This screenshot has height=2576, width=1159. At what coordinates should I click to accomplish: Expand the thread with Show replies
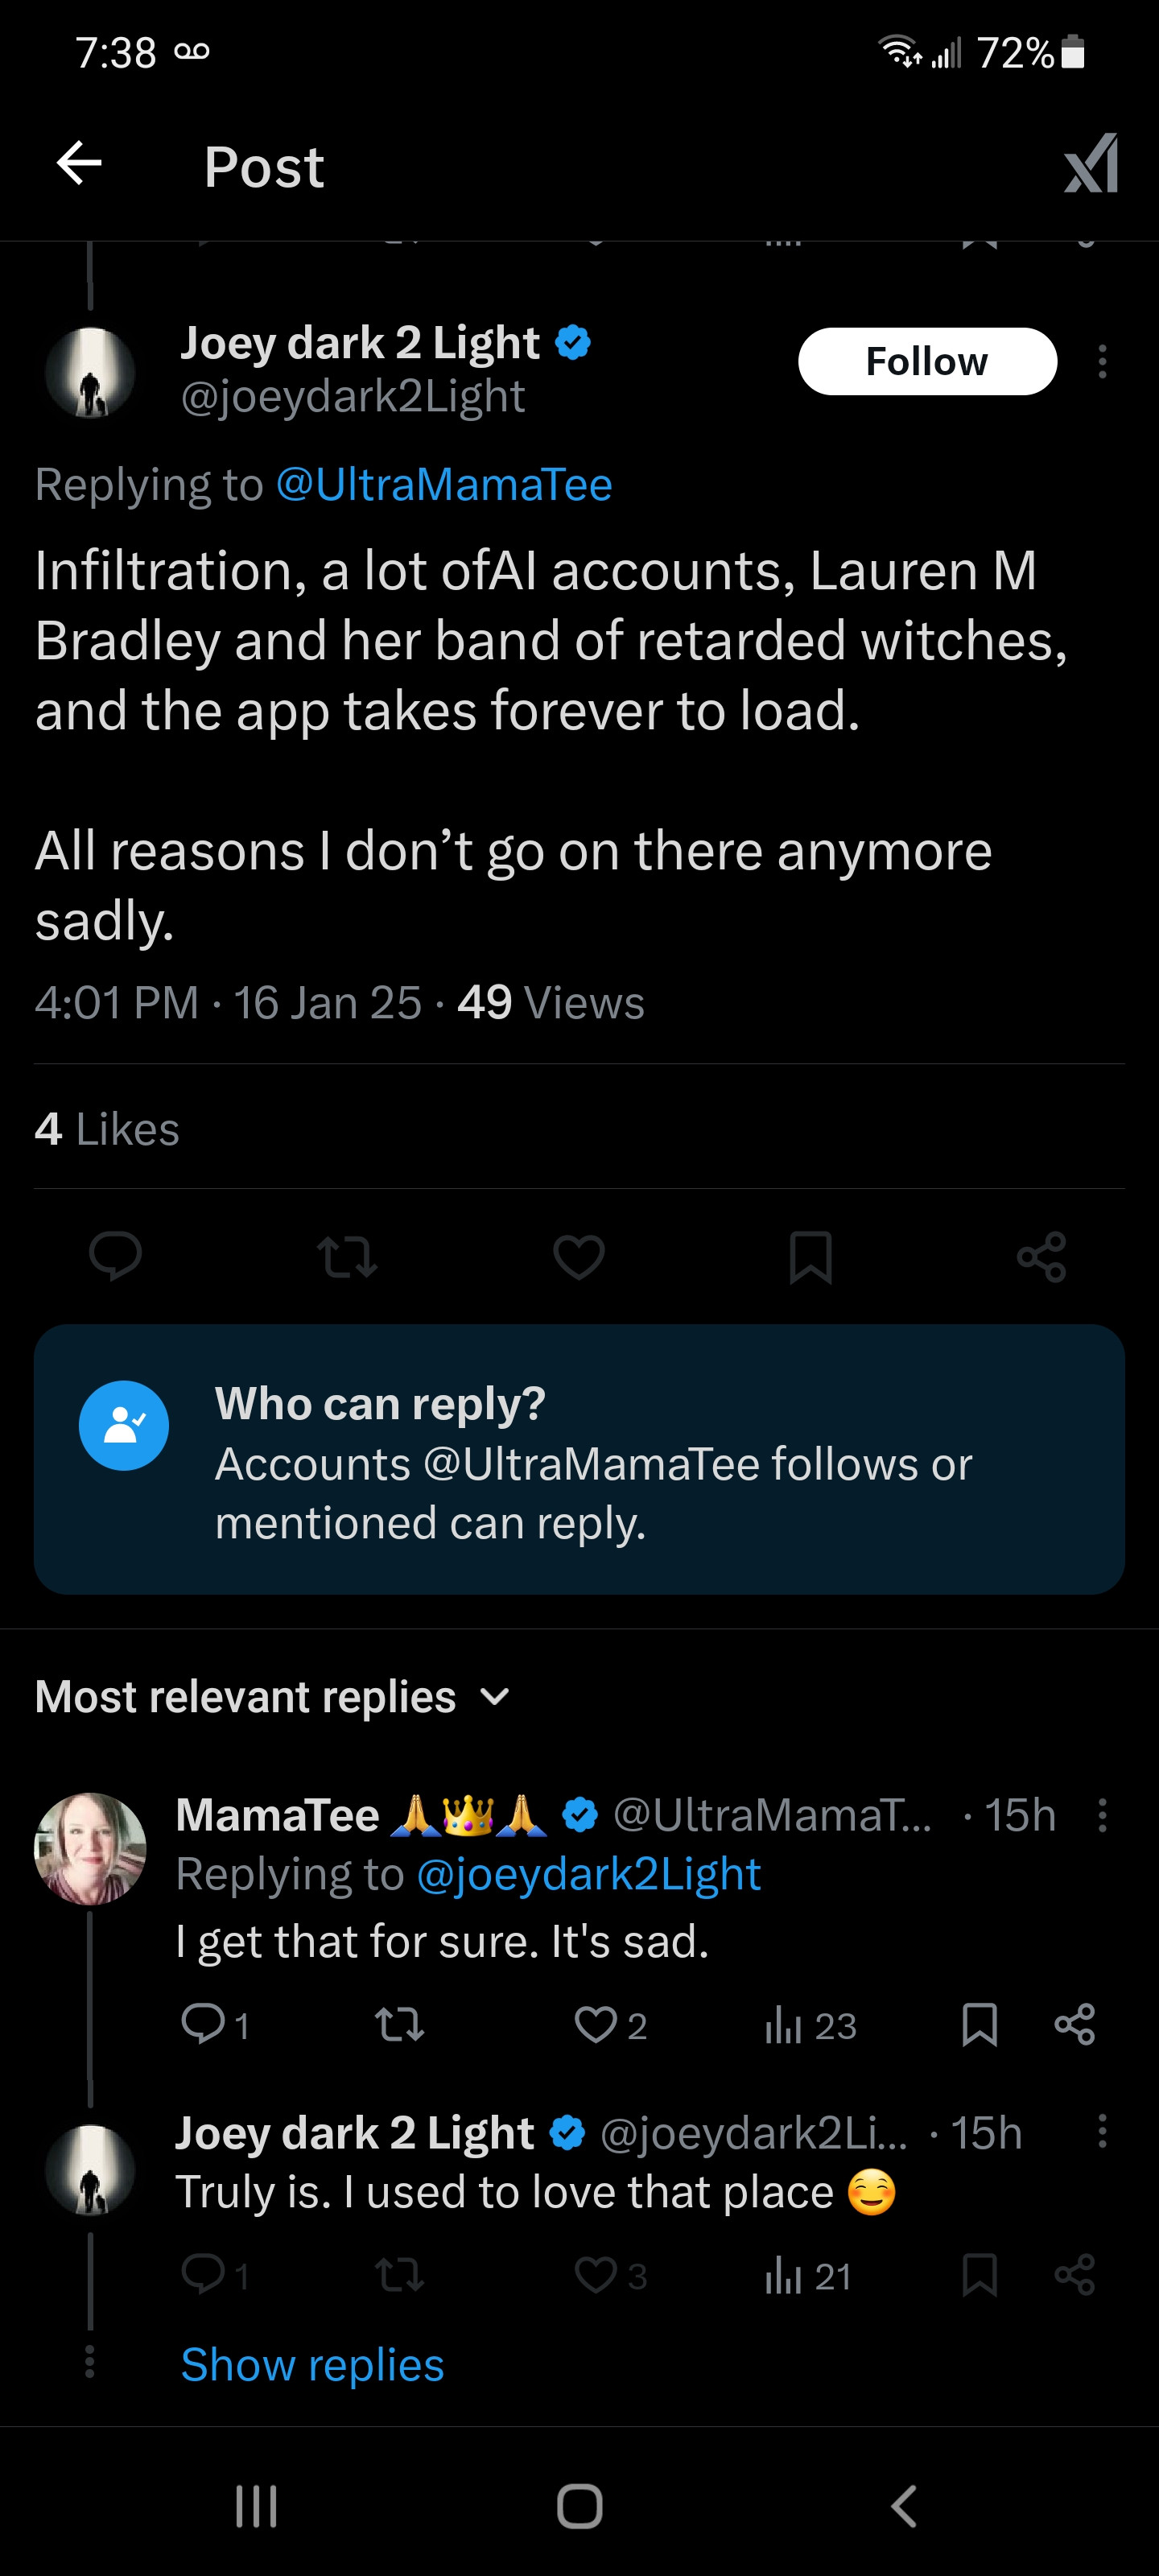coord(312,2365)
